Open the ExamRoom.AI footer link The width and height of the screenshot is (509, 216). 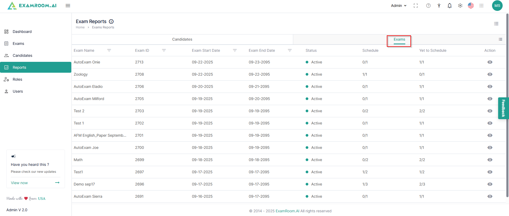(287, 211)
